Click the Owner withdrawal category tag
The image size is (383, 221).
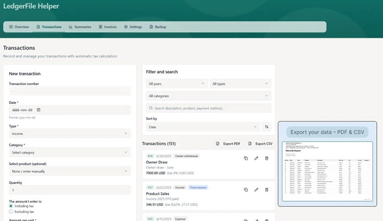tap(186, 156)
